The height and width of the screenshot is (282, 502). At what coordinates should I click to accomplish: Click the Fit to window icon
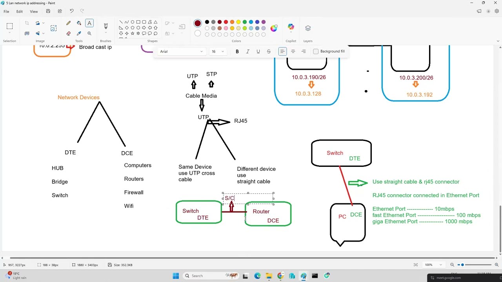pos(416,265)
